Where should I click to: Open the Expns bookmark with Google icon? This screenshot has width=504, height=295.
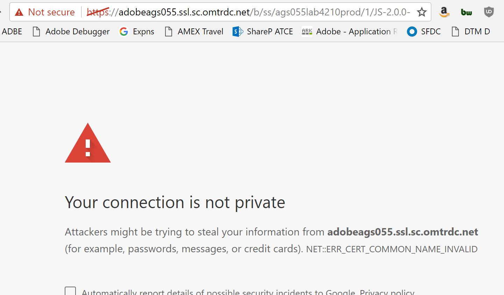click(137, 32)
